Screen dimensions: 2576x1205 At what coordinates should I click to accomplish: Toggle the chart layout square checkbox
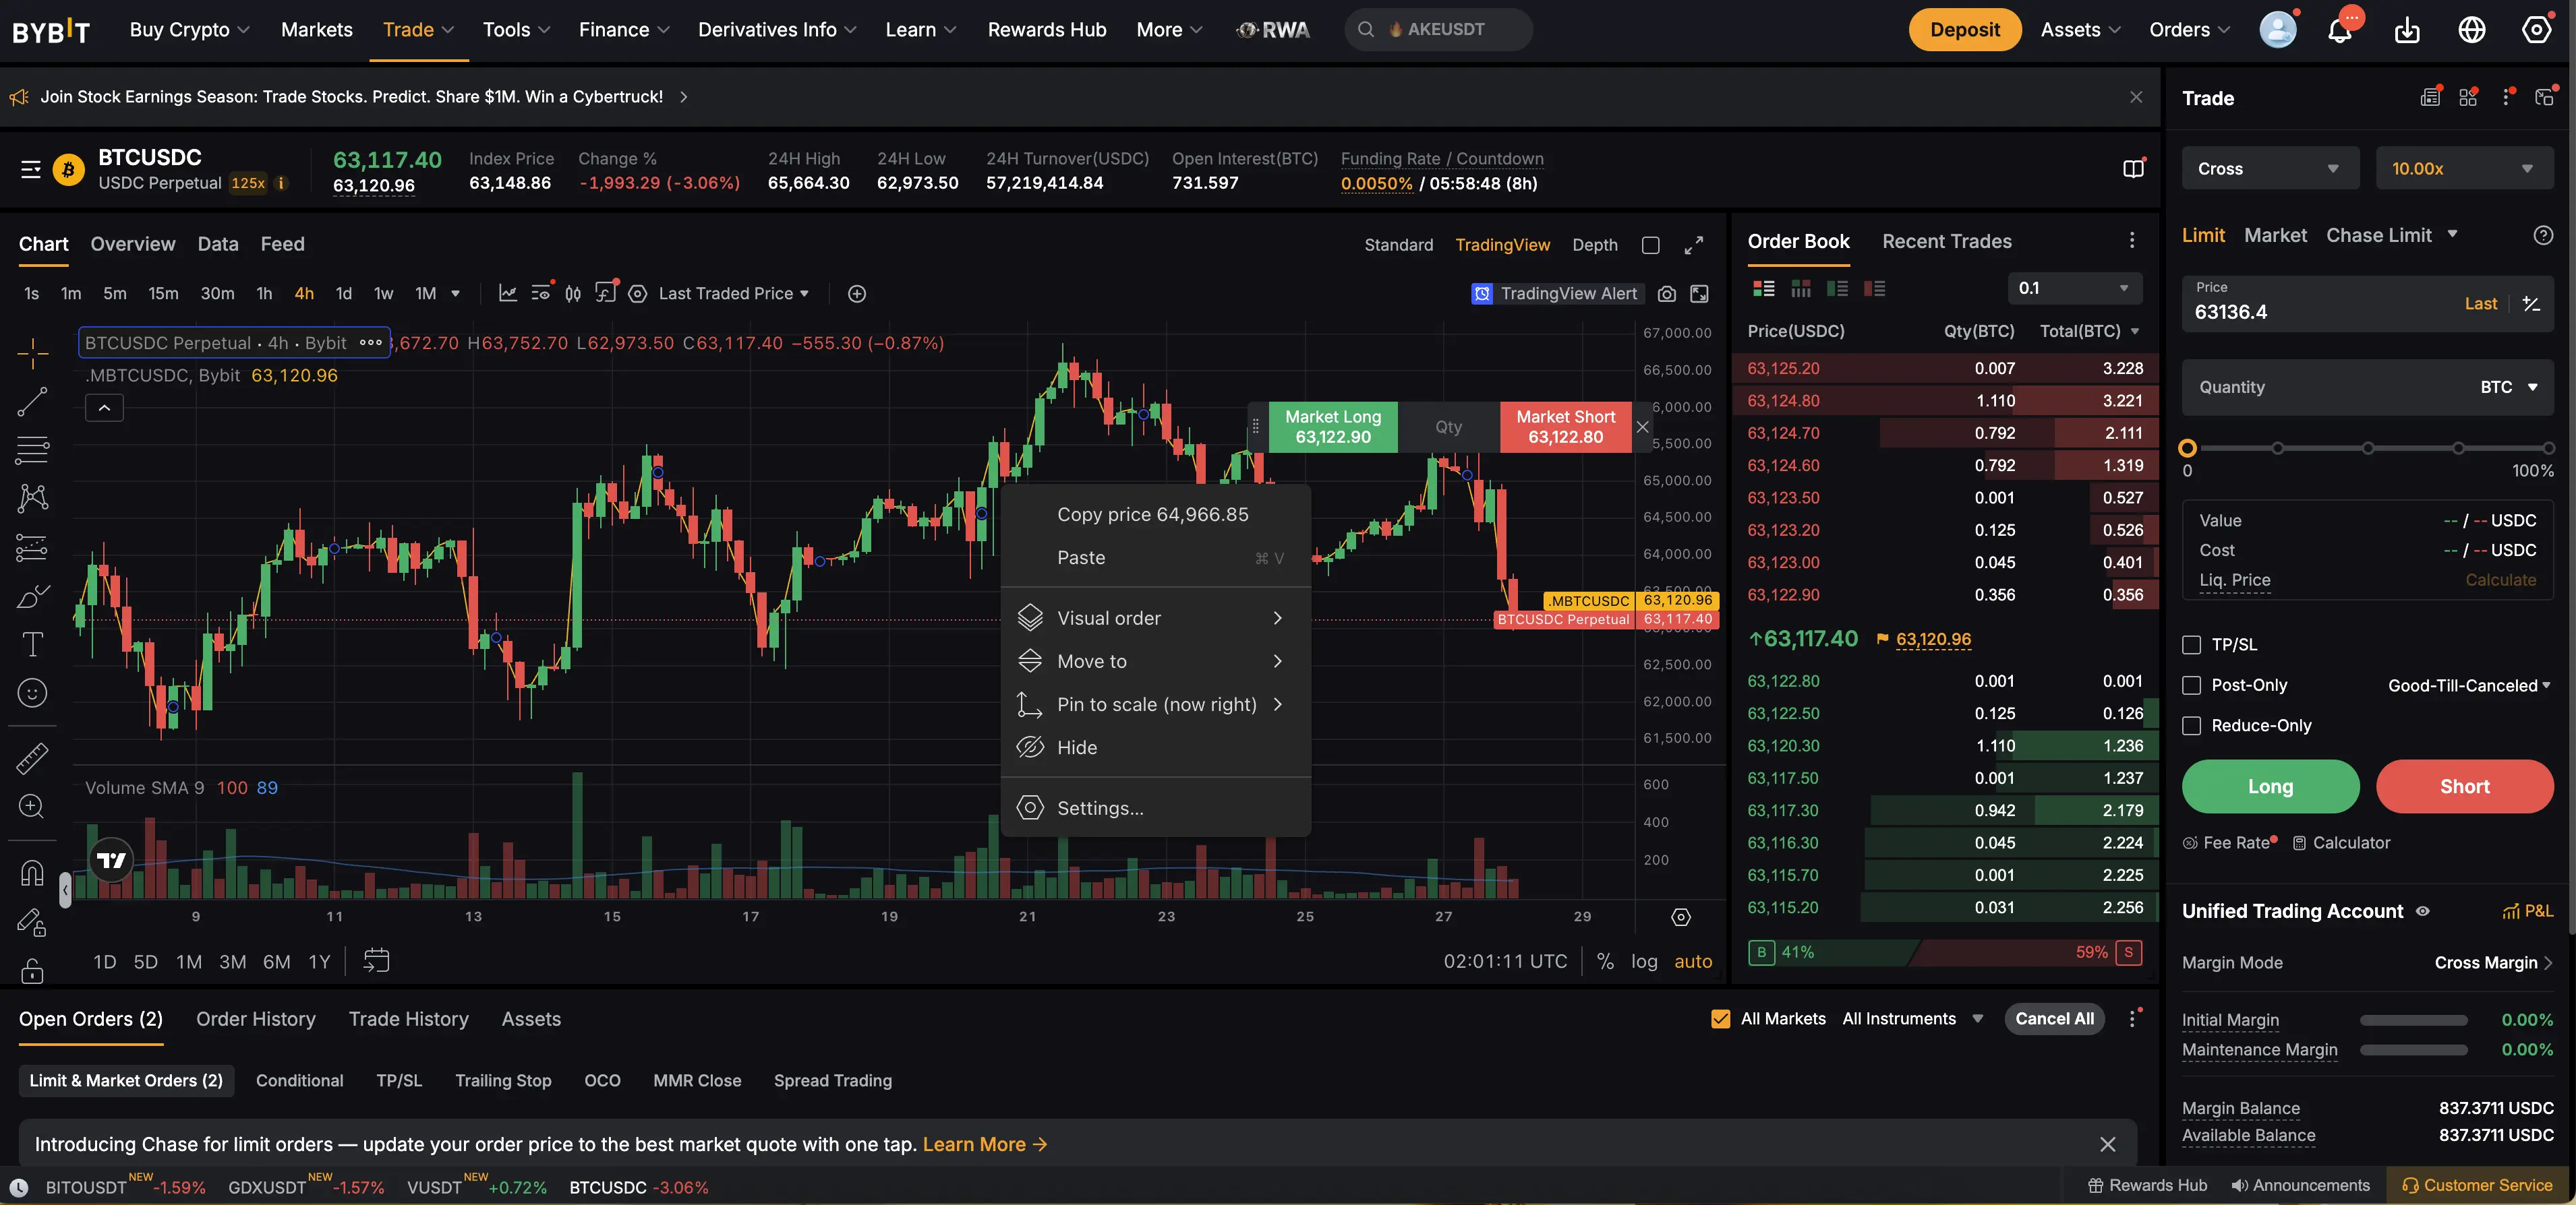[x=1651, y=245]
